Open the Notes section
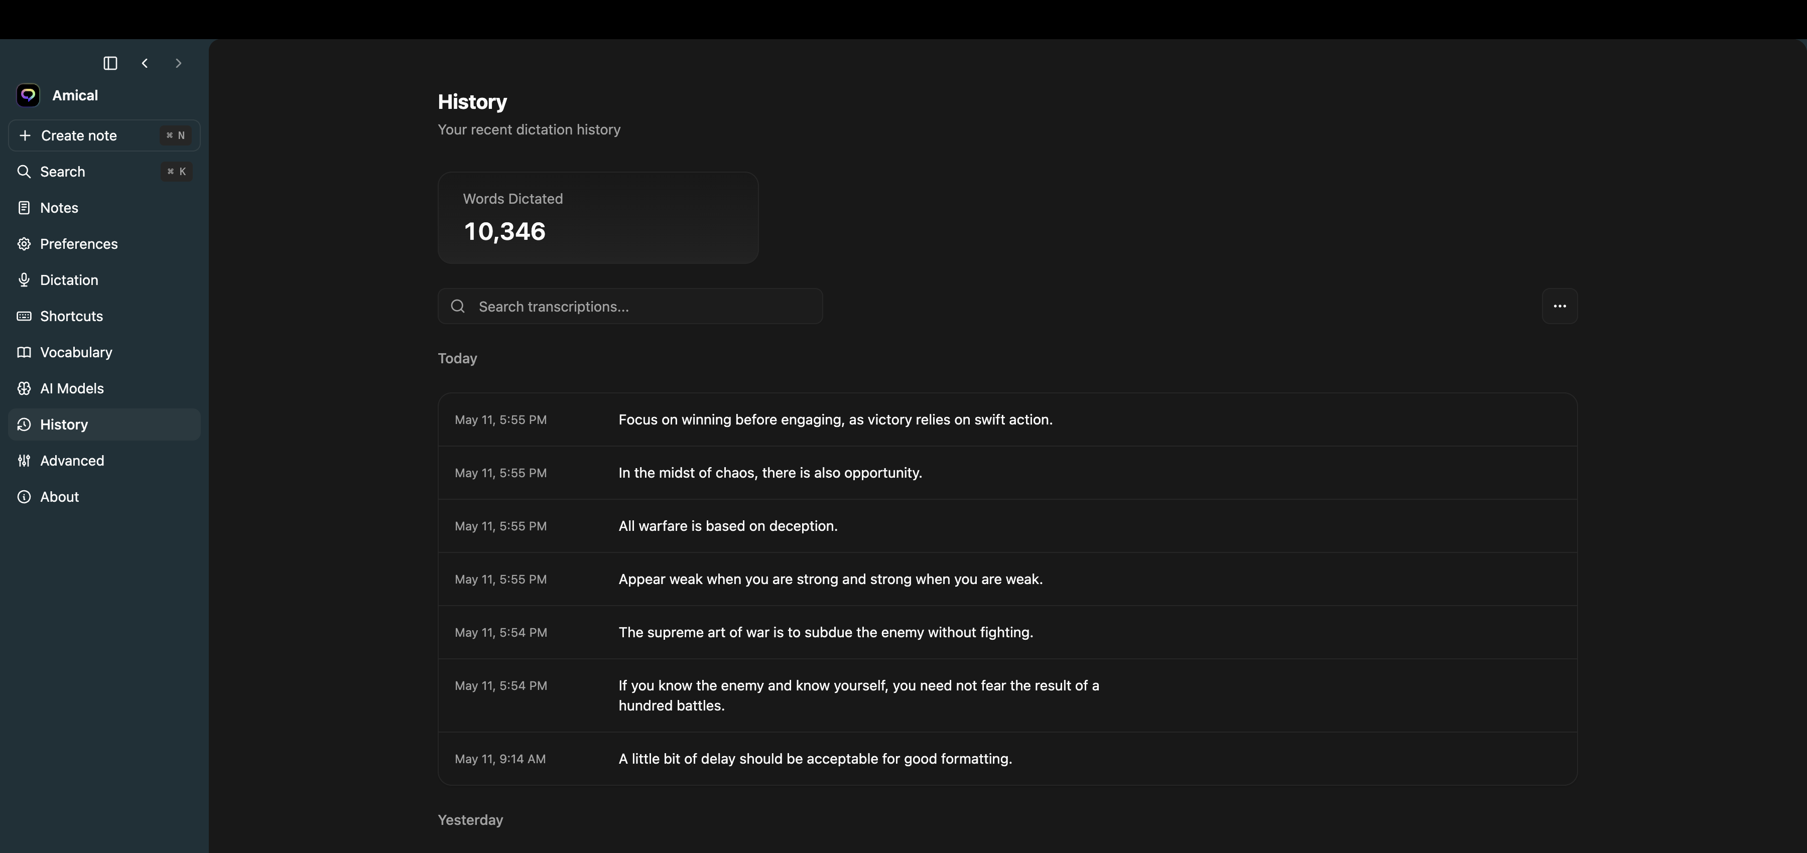The image size is (1807, 853). click(x=104, y=208)
